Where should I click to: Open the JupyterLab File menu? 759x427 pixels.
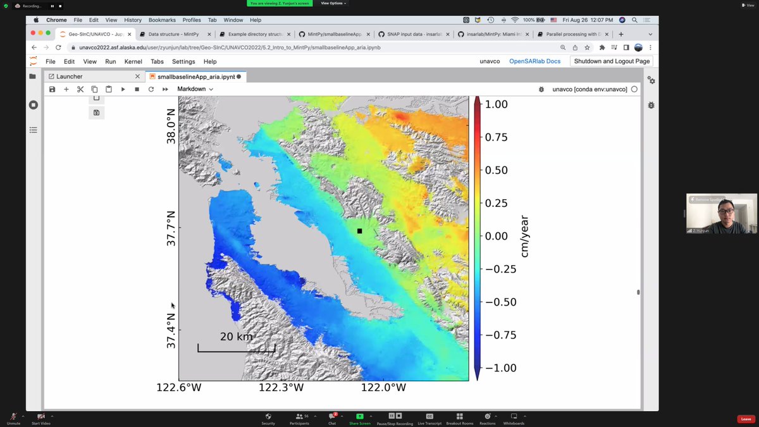(x=51, y=61)
